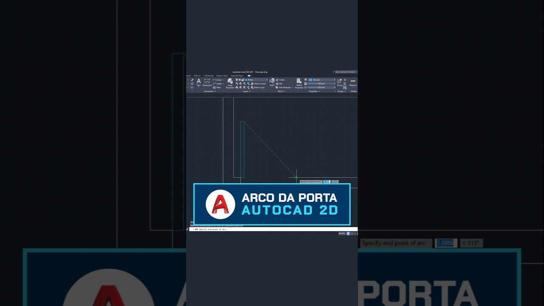Expand the Properties panel
Image resolution: width=544 pixels, height=306 pixels.
point(314,91)
